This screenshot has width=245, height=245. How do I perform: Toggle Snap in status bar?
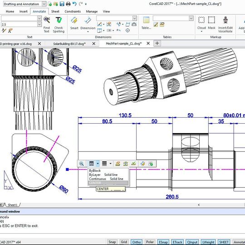[112, 242]
